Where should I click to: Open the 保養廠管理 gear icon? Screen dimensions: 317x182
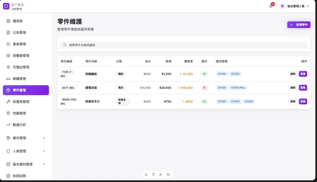8,55
